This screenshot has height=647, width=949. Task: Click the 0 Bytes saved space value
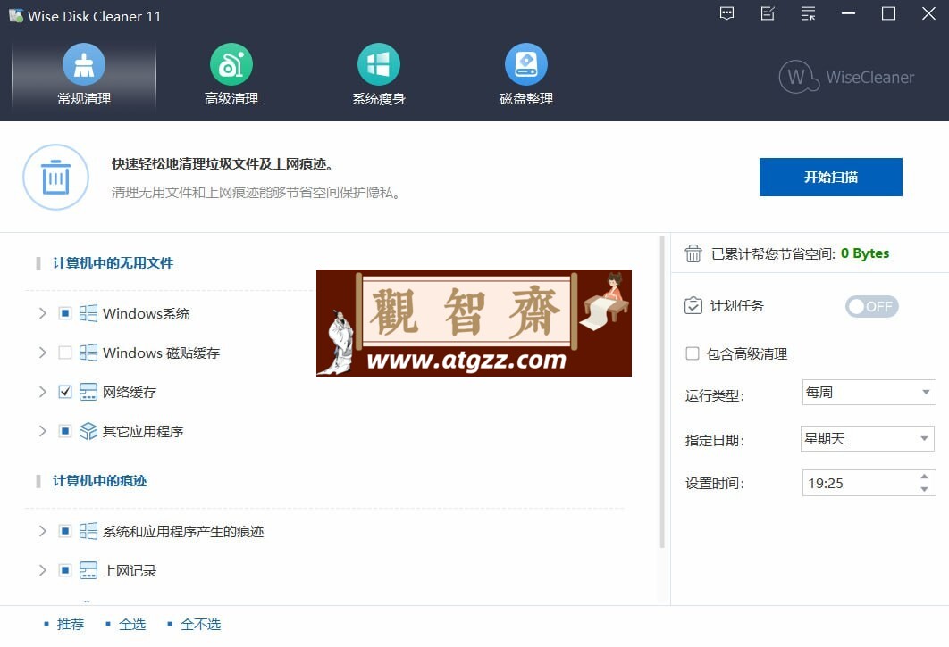coord(865,253)
